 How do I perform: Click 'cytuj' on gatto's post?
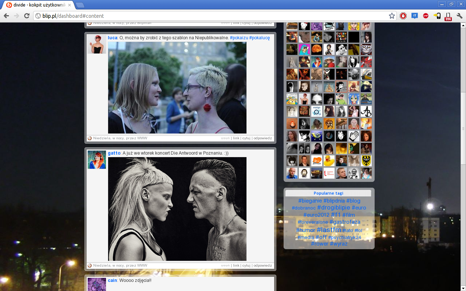tap(246, 266)
